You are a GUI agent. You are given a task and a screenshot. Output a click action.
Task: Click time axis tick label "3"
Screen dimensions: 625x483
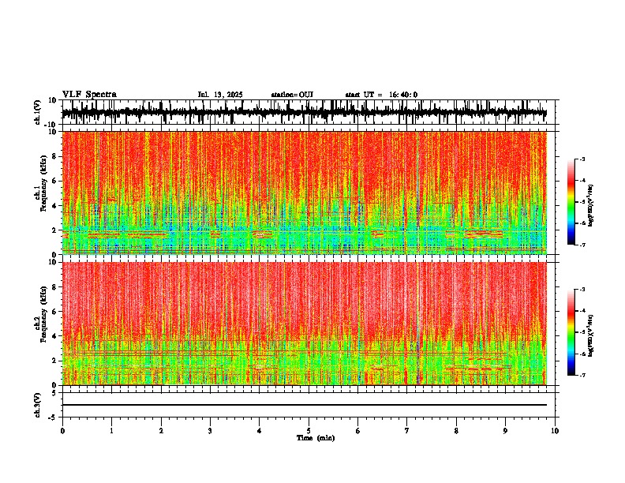(x=210, y=431)
